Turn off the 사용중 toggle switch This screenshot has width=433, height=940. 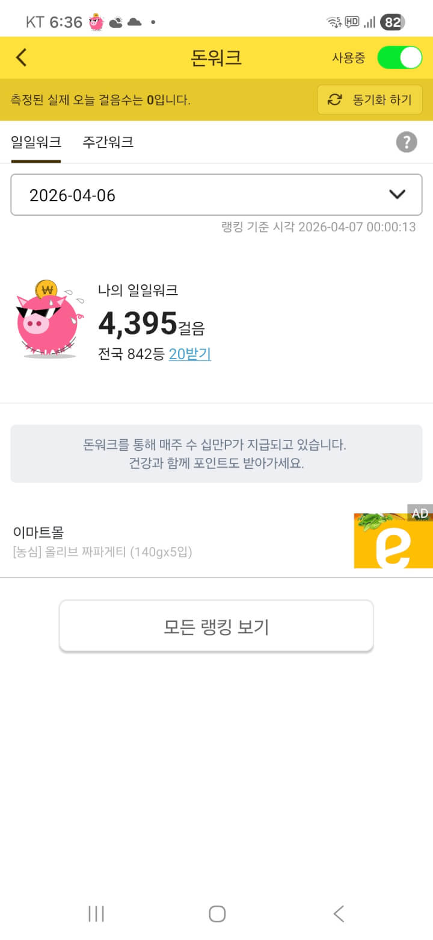[399, 58]
